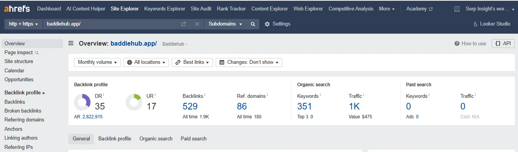The height and width of the screenshot is (152, 518).
Task: Open Rank Tracker
Action: click(x=231, y=9)
